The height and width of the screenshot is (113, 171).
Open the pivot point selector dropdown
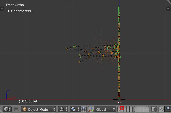[75, 109]
